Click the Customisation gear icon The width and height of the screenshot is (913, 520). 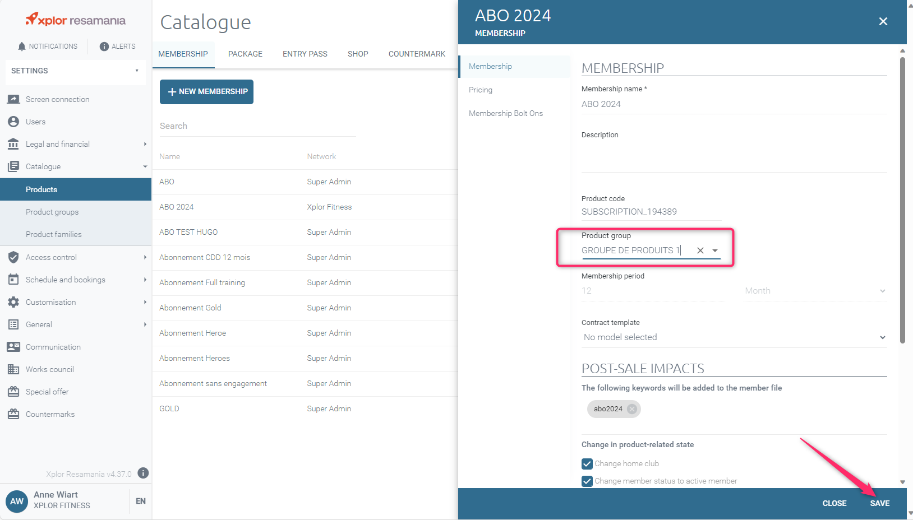click(13, 302)
